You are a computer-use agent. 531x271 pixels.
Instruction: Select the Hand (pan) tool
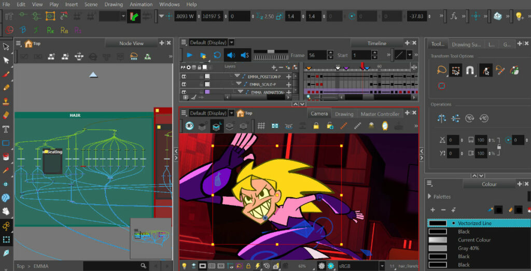point(6,211)
